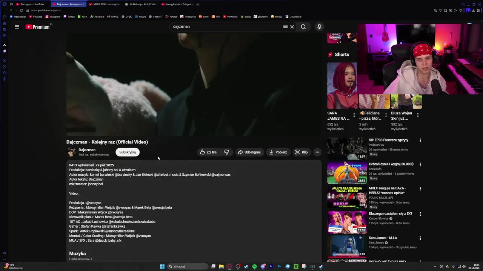The height and width of the screenshot is (271, 483).
Task: Open more actions ellipsis under video
Action: [x=317, y=152]
